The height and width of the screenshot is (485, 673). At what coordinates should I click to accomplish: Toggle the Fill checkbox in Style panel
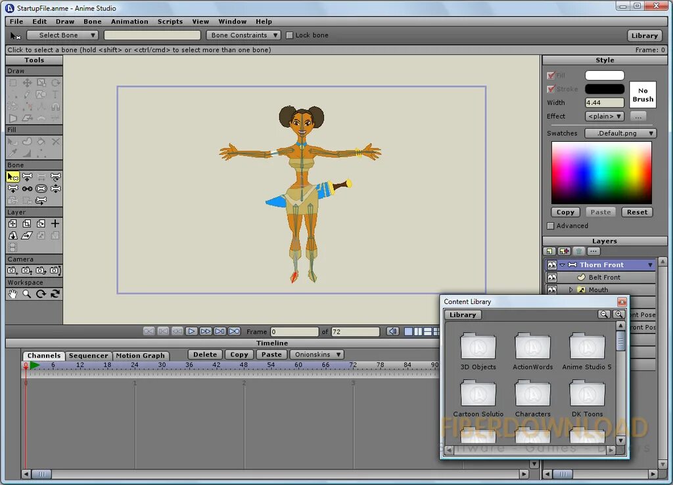(551, 75)
